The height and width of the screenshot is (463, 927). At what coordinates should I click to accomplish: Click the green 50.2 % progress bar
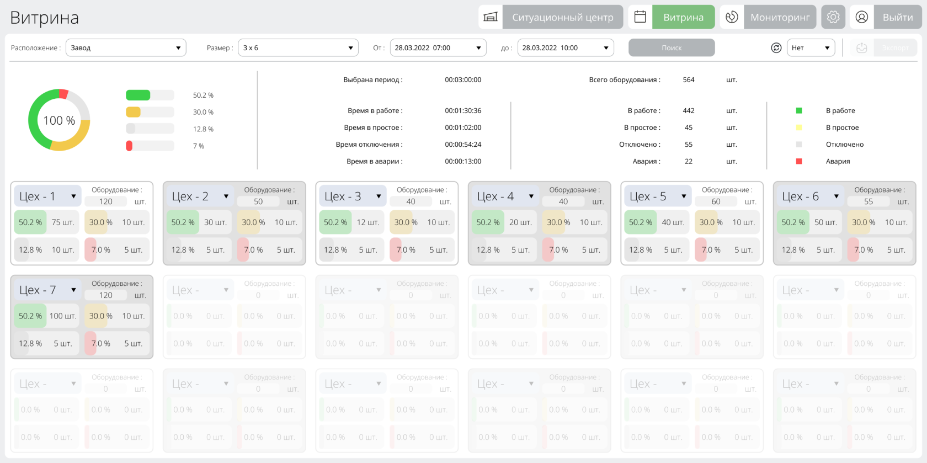(x=150, y=95)
